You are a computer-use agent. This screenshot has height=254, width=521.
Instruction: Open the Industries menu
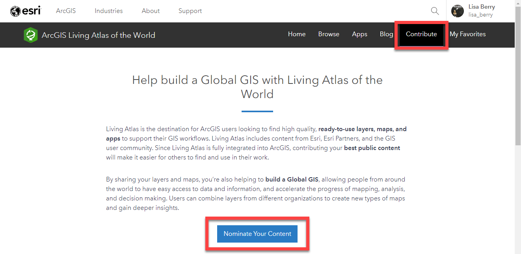(x=109, y=11)
